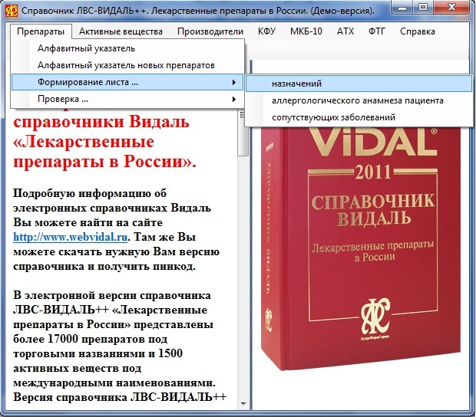
Task: Click the text 'более 17000 препаратов под'
Action: click(x=90, y=339)
